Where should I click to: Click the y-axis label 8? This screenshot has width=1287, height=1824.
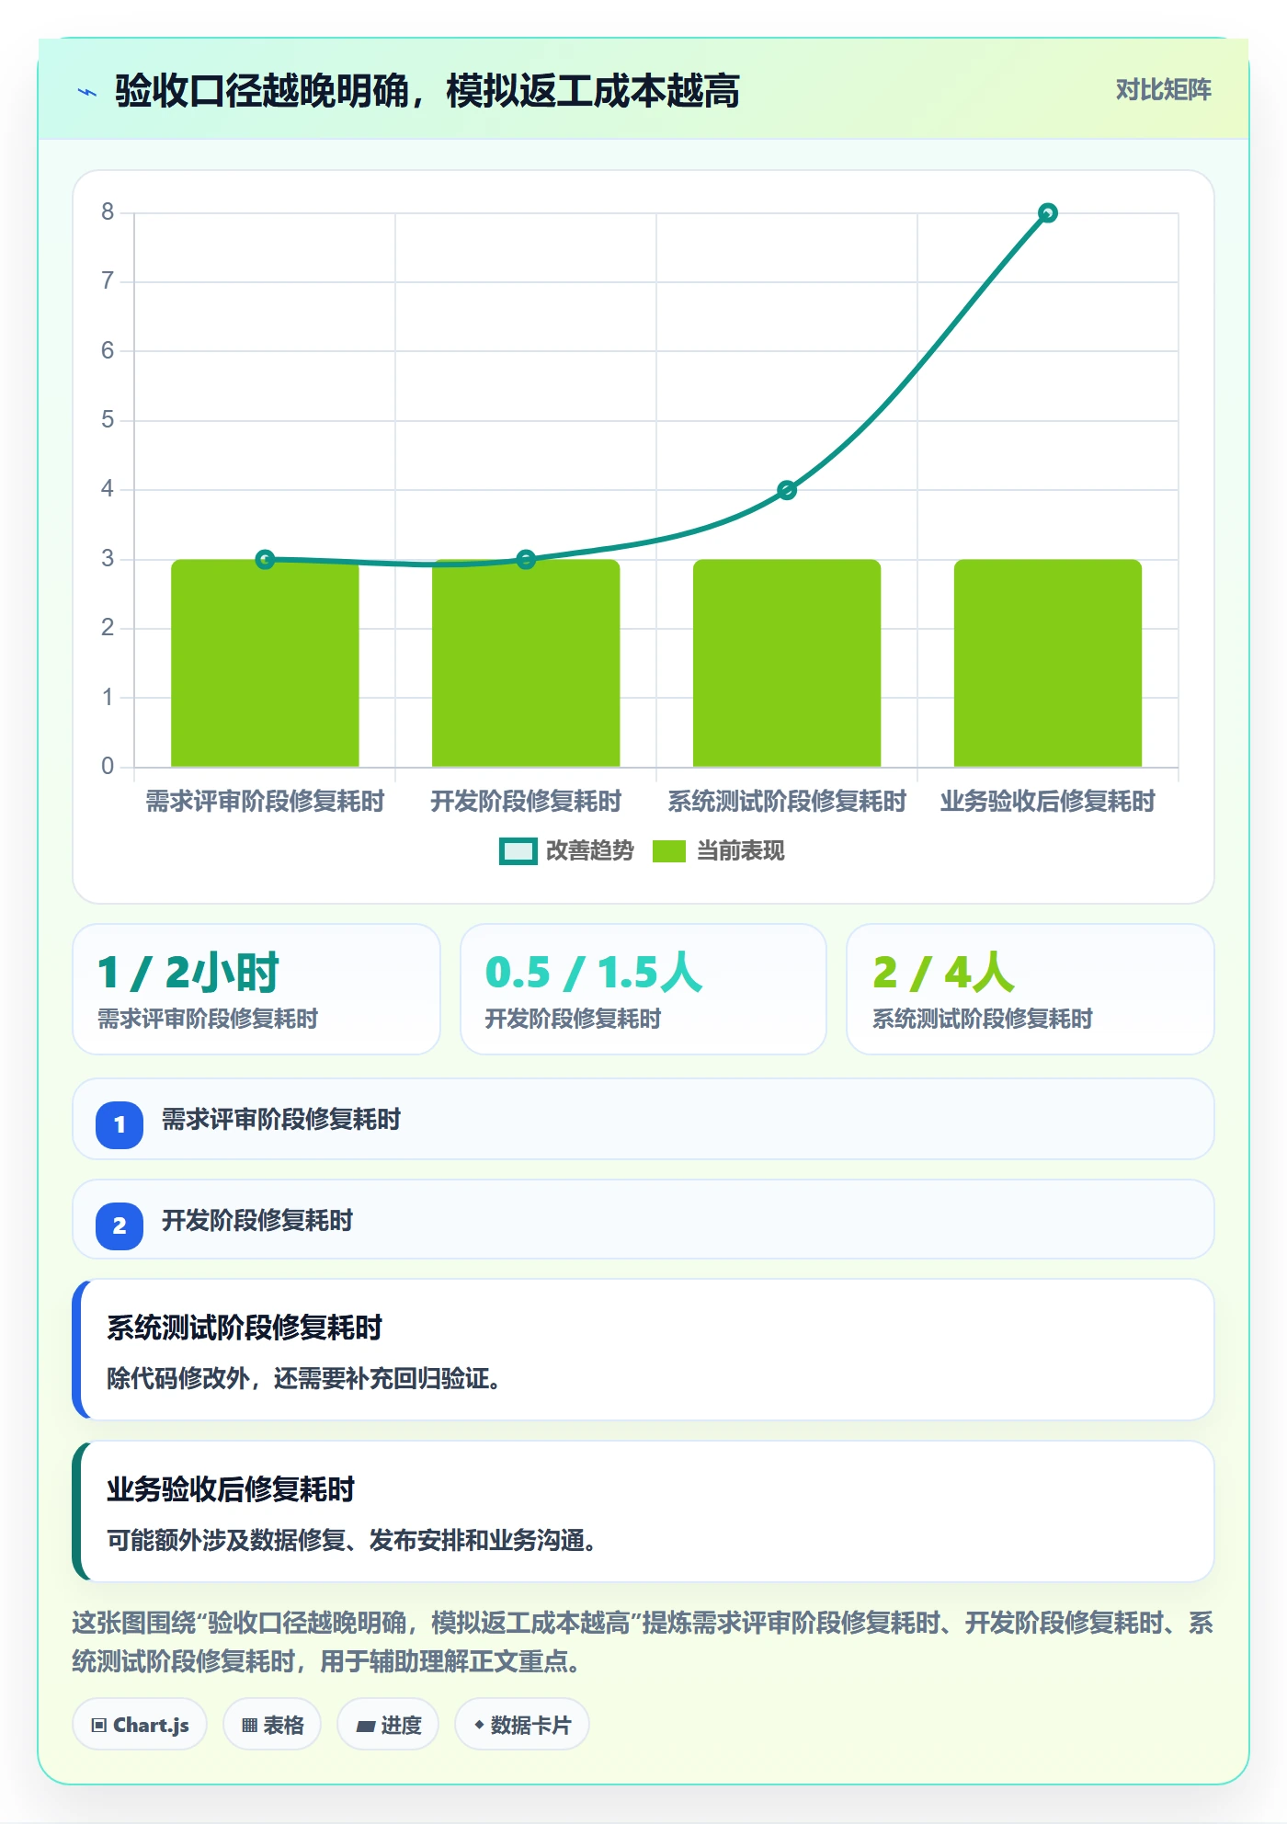pos(108,212)
